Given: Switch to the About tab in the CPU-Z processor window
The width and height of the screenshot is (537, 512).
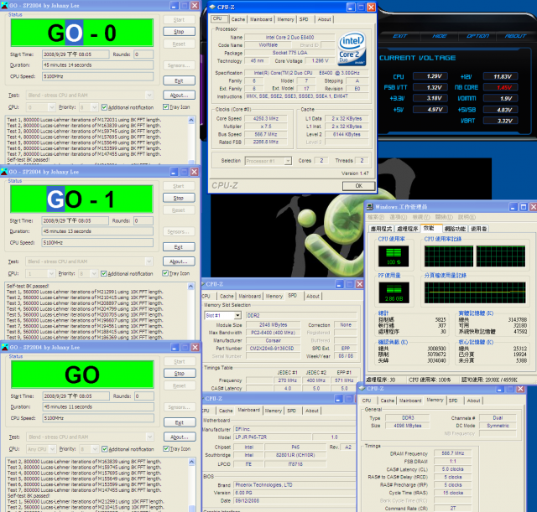Looking at the screenshot, I should tap(325, 19).
